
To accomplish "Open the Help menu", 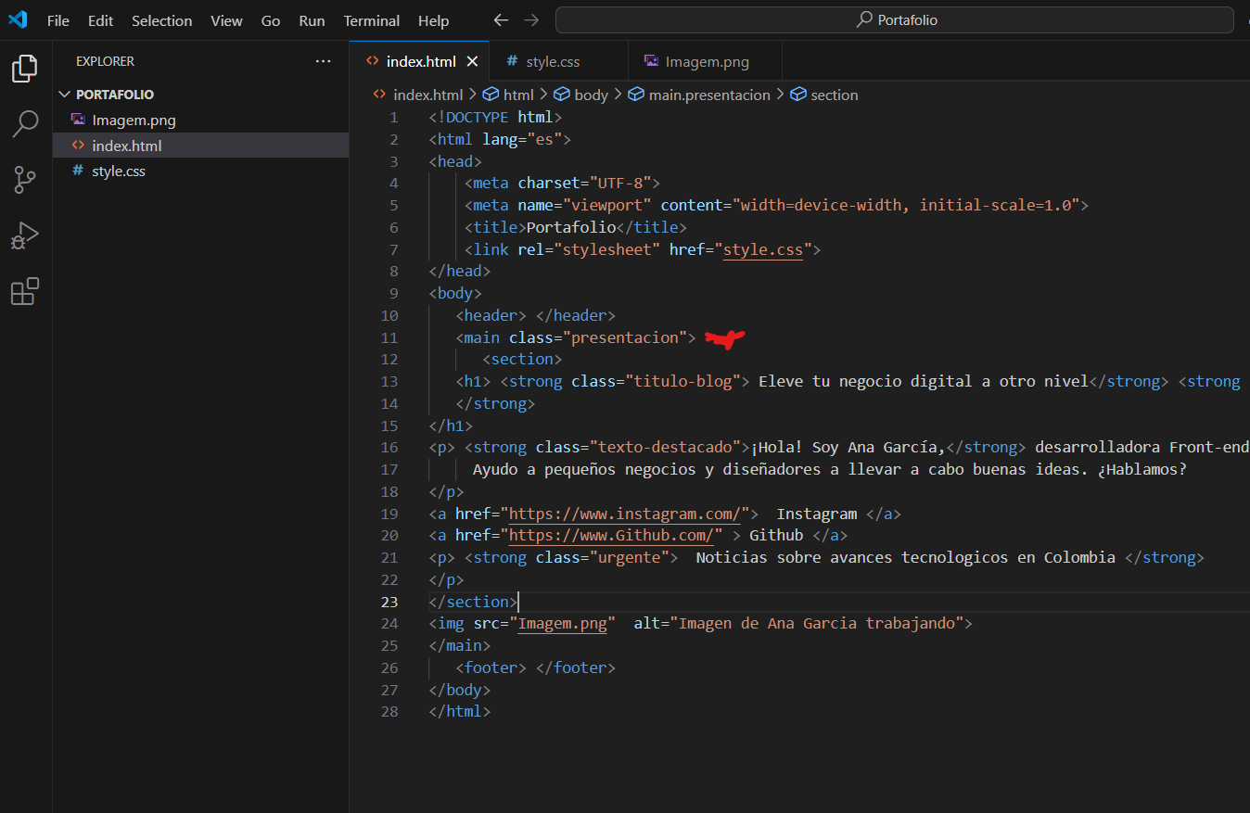I will (x=433, y=20).
